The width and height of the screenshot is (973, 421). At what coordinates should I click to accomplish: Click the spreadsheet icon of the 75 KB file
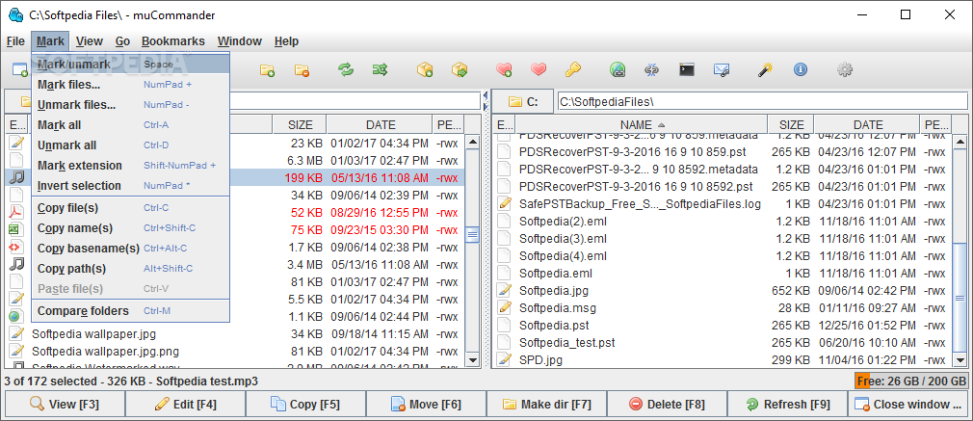pyautogui.click(x=14, y=230)
